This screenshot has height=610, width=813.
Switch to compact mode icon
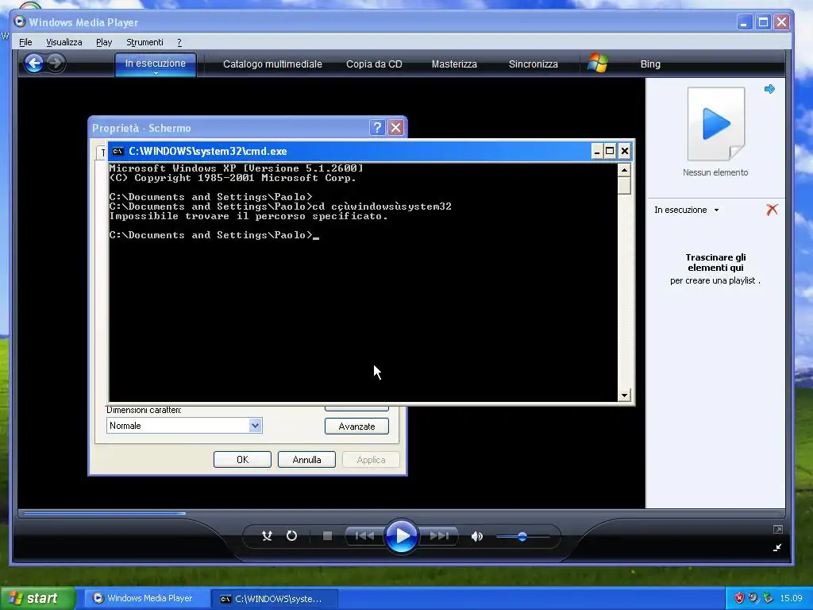[x=778, y=547]
